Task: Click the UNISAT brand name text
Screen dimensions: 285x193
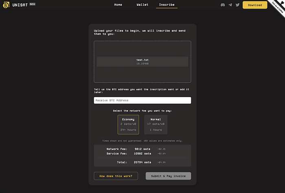Action: point(20,5)
